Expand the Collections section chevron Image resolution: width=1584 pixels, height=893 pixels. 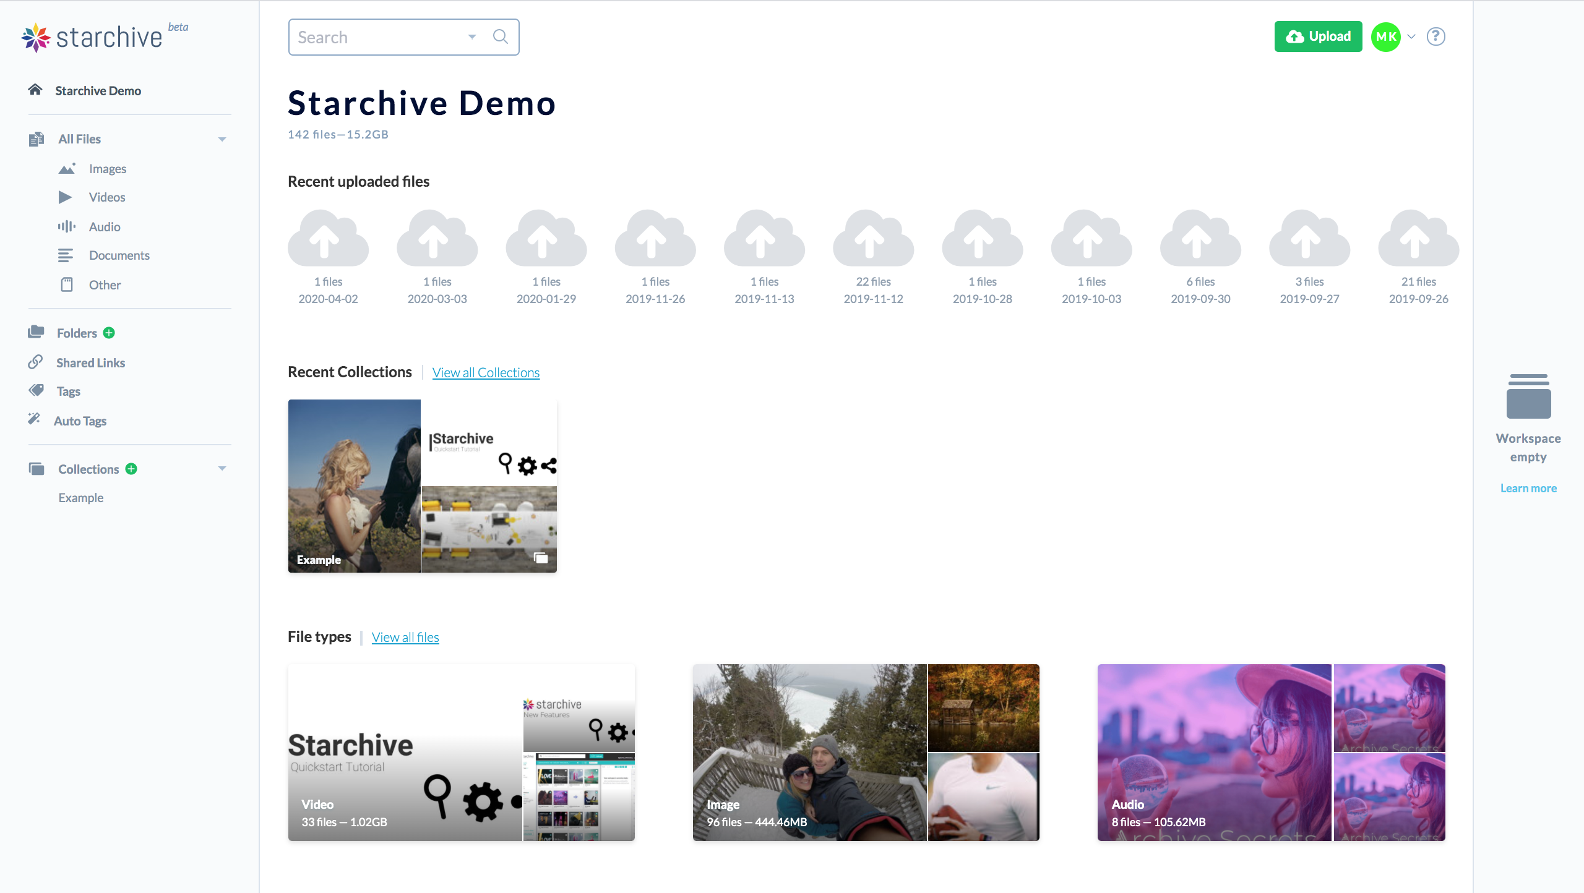click(223, 468)
